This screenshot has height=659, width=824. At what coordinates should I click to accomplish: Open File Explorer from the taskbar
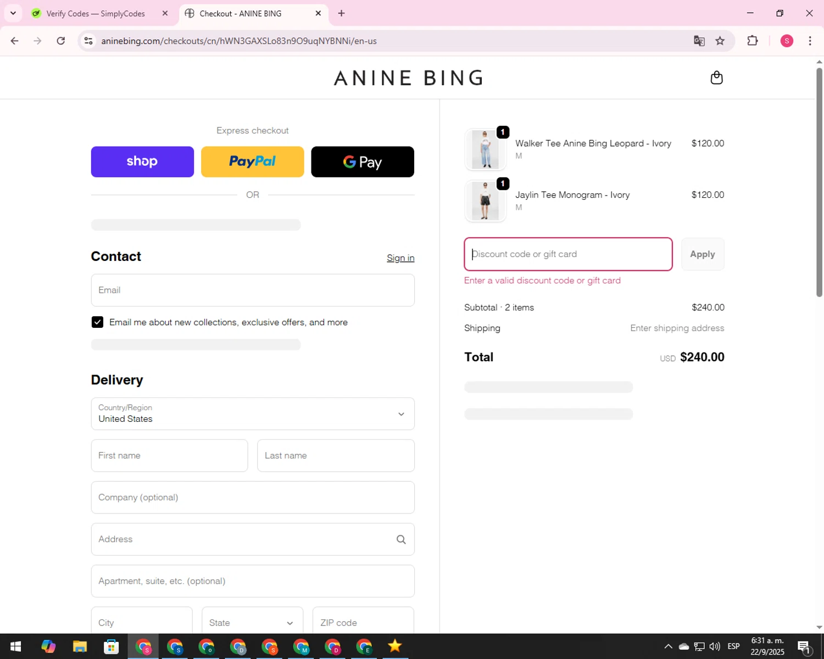point(80,646)
